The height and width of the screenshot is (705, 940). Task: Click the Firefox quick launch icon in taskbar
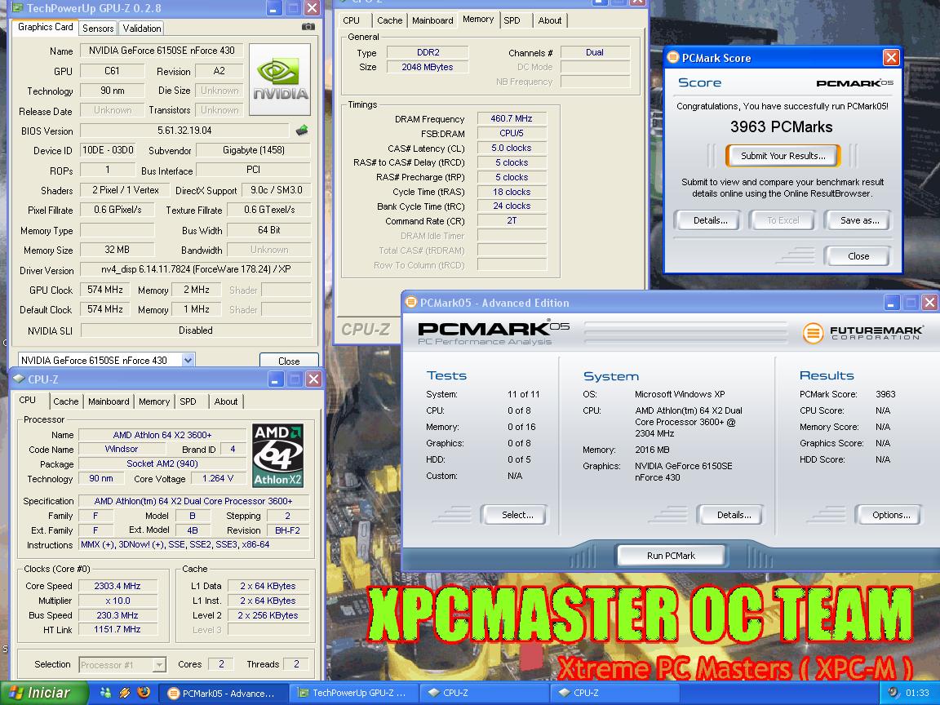click(x=144, y=693)
